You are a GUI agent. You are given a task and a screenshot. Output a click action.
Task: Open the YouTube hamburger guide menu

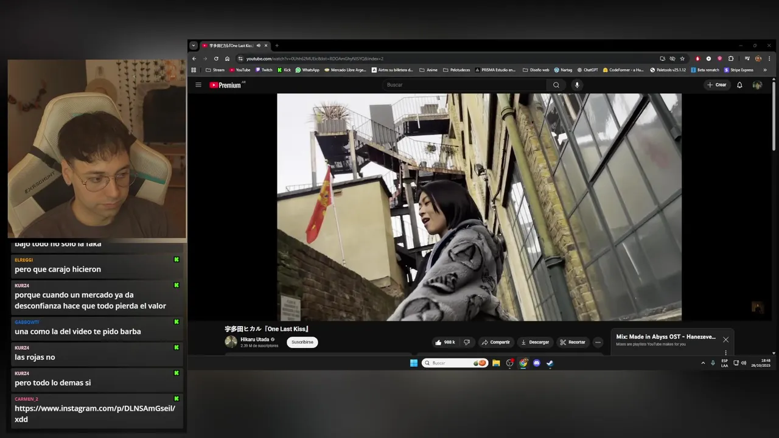198,85
